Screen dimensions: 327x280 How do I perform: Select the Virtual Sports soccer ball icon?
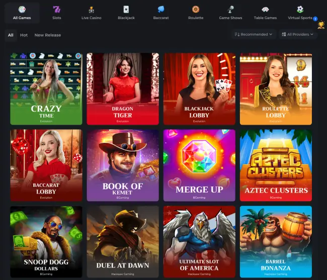[300, 10]
